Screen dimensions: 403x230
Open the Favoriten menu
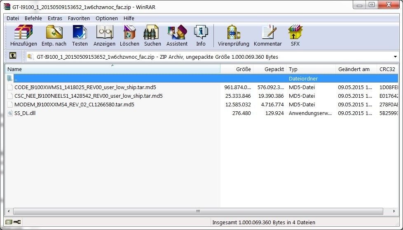(79, 18)
